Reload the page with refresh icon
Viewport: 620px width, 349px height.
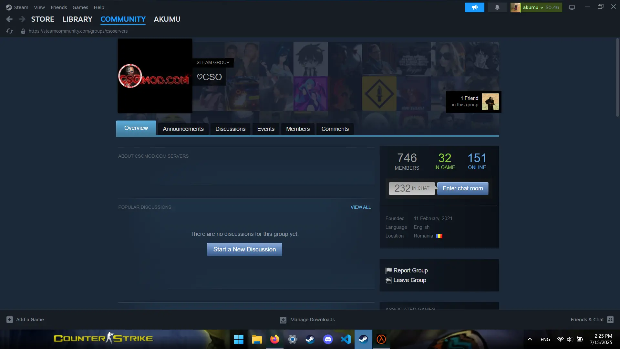[9, 31]
